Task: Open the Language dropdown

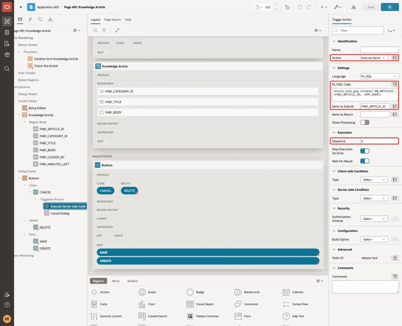Action: click(x=380, y=76)
